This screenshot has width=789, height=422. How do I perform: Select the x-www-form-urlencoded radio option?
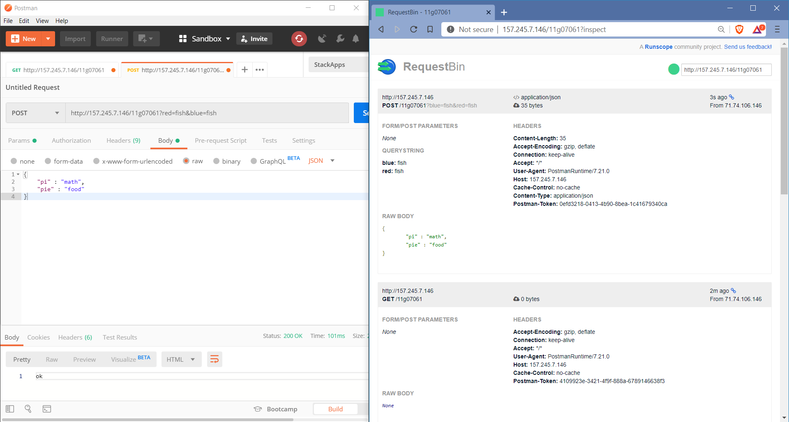point(97,161)
